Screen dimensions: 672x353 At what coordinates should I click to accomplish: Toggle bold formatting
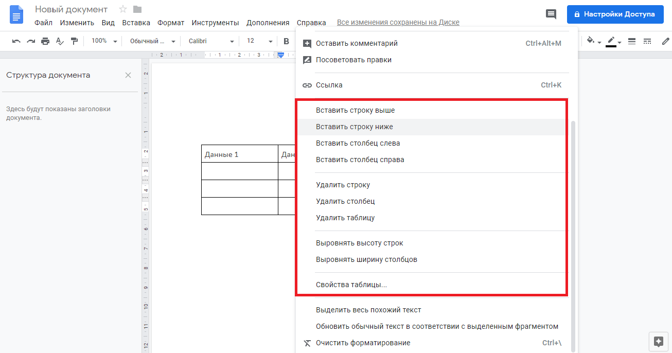click(286, 41)
